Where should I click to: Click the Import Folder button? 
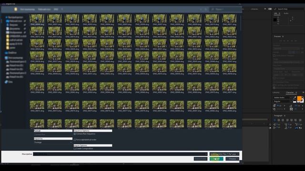coord(201,159)
